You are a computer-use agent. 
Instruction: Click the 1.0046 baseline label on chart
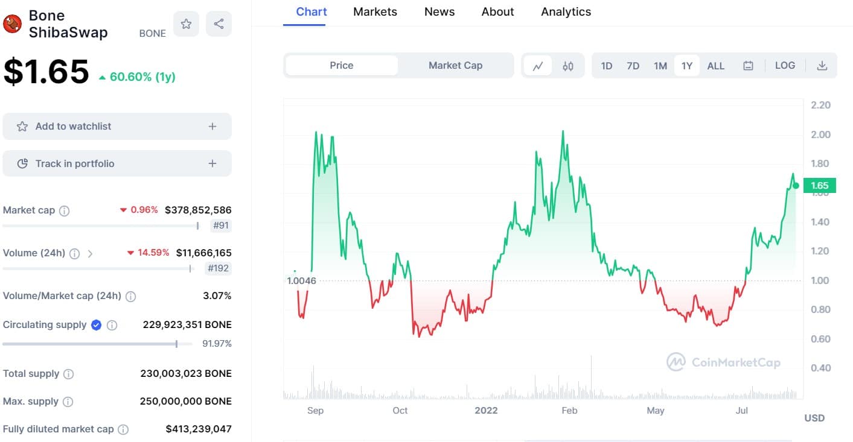(x=302, y=281)
